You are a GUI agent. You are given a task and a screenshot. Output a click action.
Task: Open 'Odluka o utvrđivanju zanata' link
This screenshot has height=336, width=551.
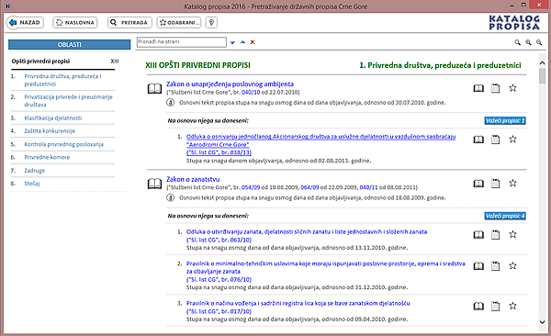[x=307, y=236]
